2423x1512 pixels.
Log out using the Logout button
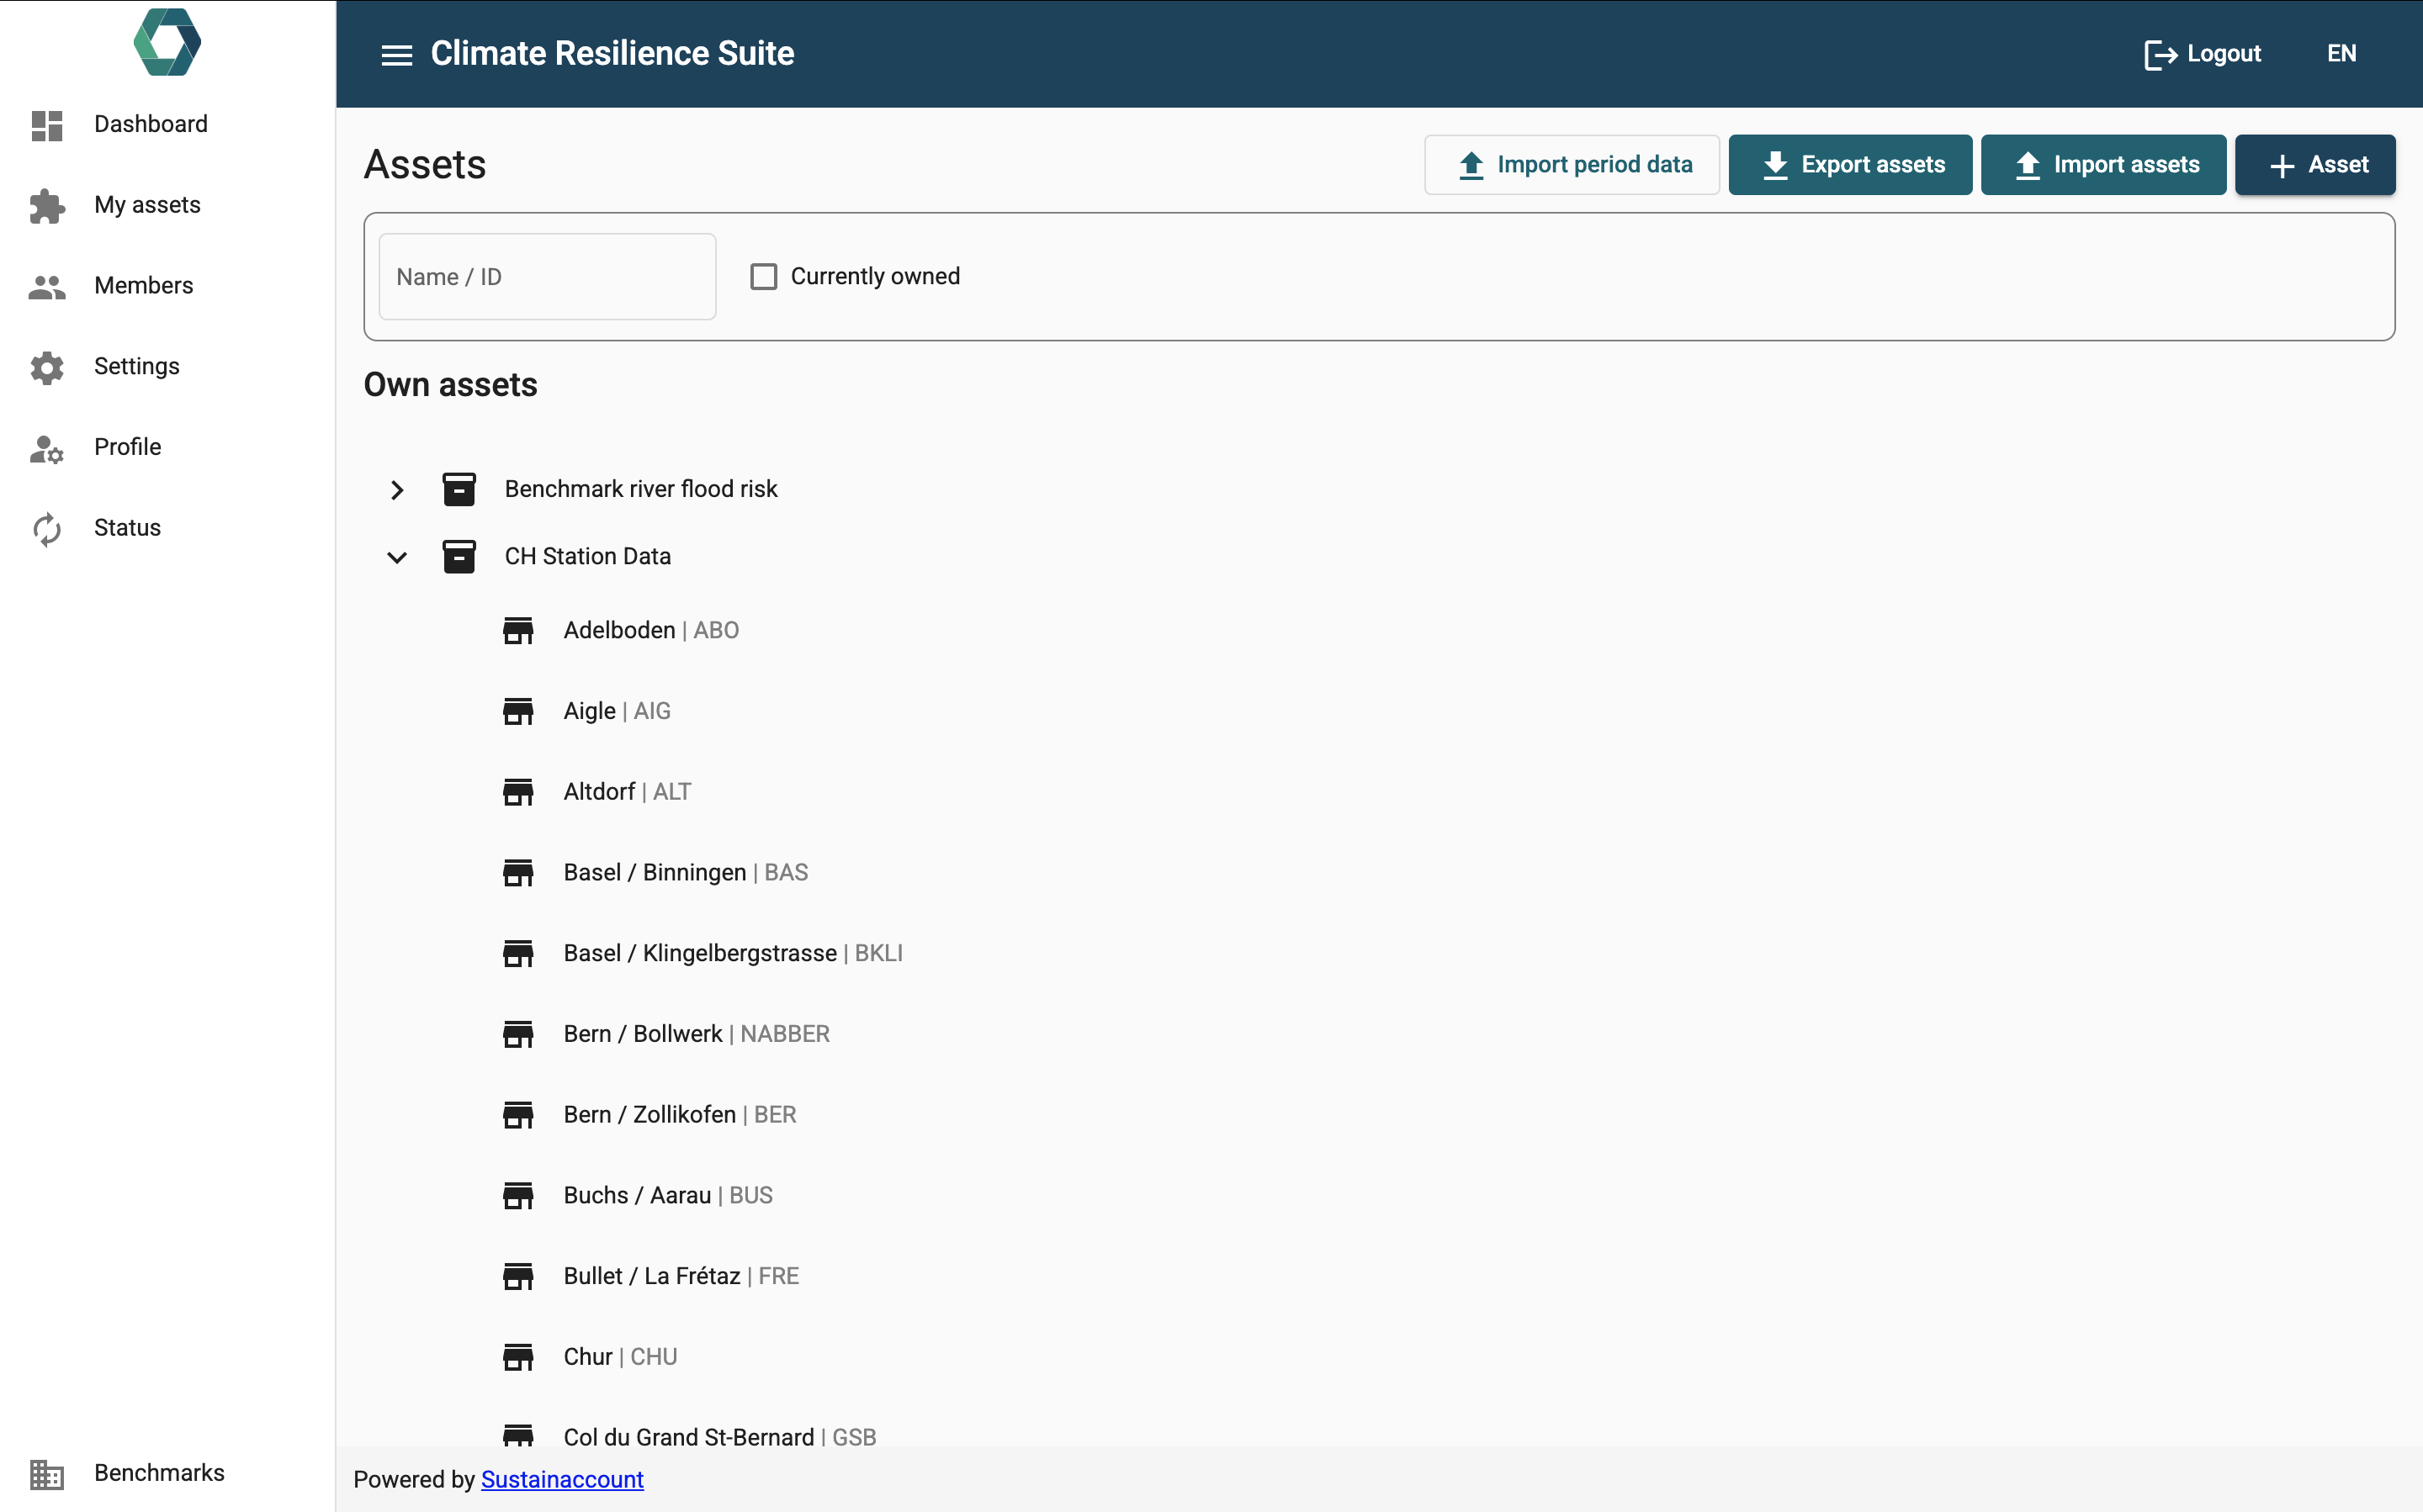[2203, 54]
